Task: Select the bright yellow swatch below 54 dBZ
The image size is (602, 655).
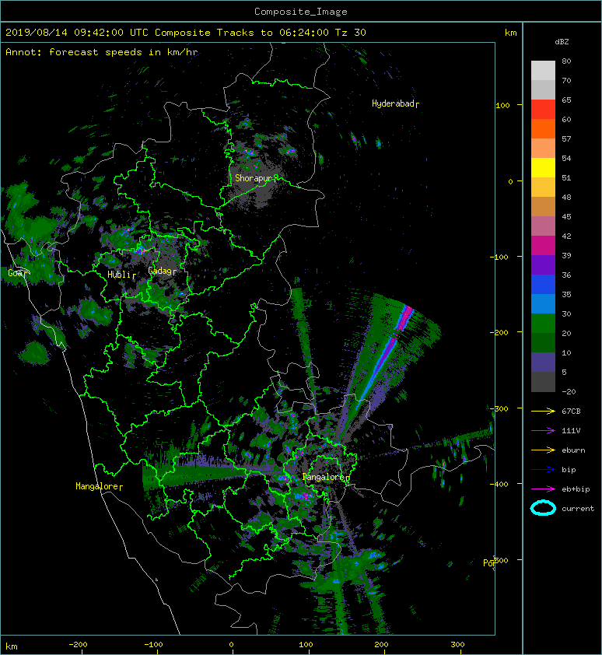Action: click(x=543, y=168)
